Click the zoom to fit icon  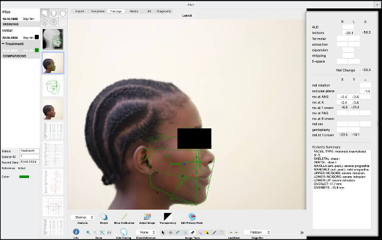tap(103, 232)
